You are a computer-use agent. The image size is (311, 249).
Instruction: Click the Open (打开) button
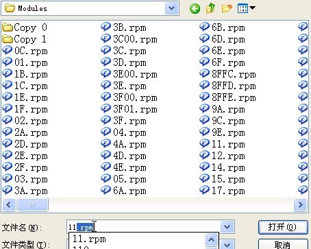click(x=283, y=227)
